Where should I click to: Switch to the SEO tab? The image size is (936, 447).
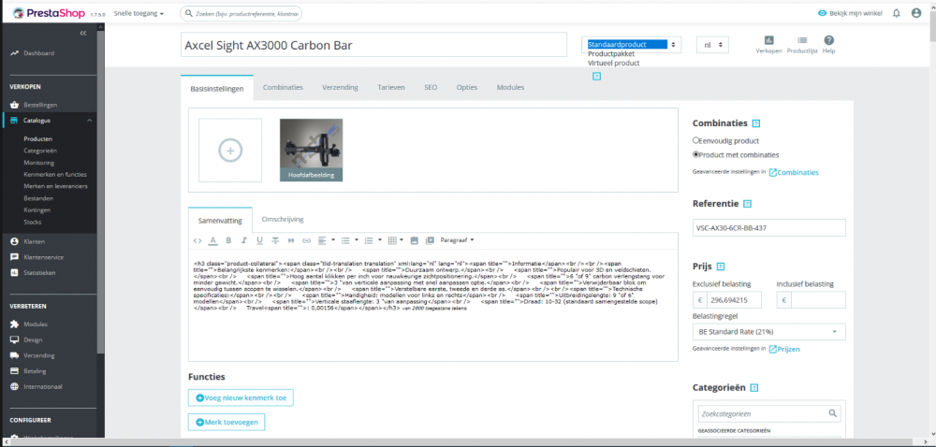[x=431, y=88]
